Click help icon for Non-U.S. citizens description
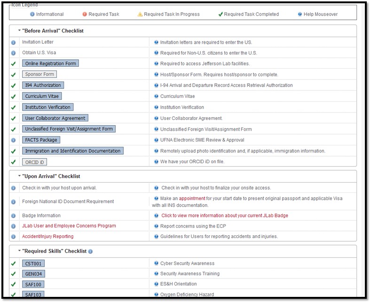The width and height of the screenshot is (371, 303). coord(156,53)
